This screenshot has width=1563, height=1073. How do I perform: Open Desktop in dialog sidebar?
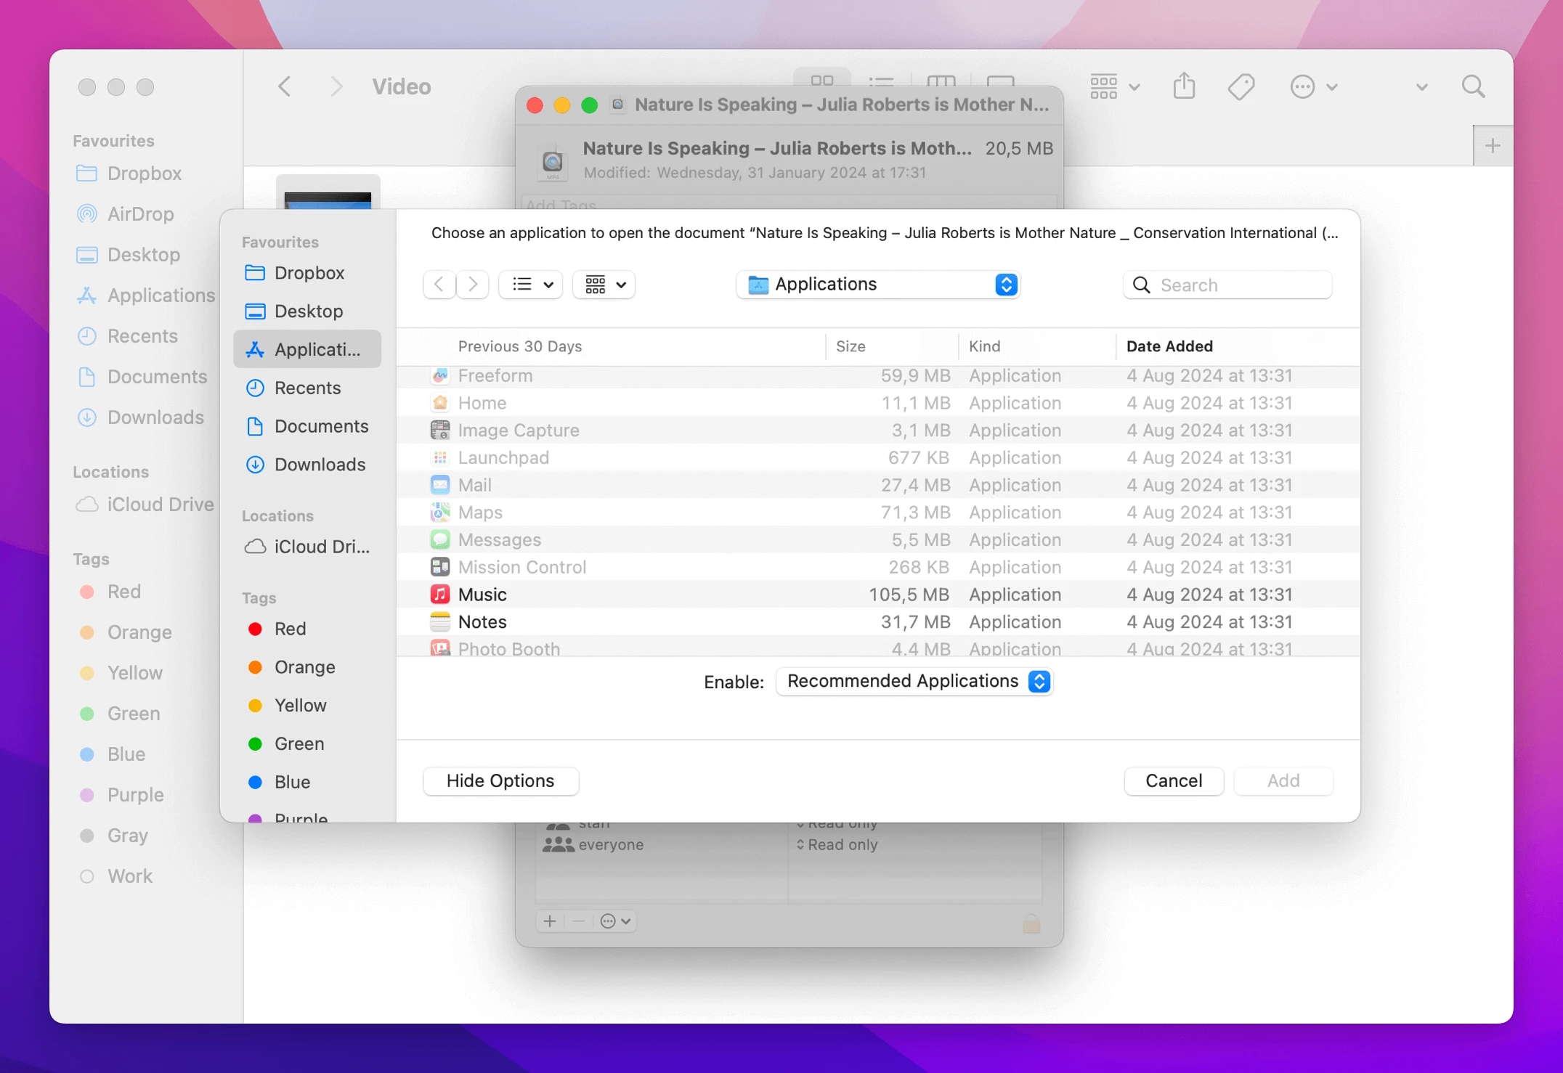[308, 311]
